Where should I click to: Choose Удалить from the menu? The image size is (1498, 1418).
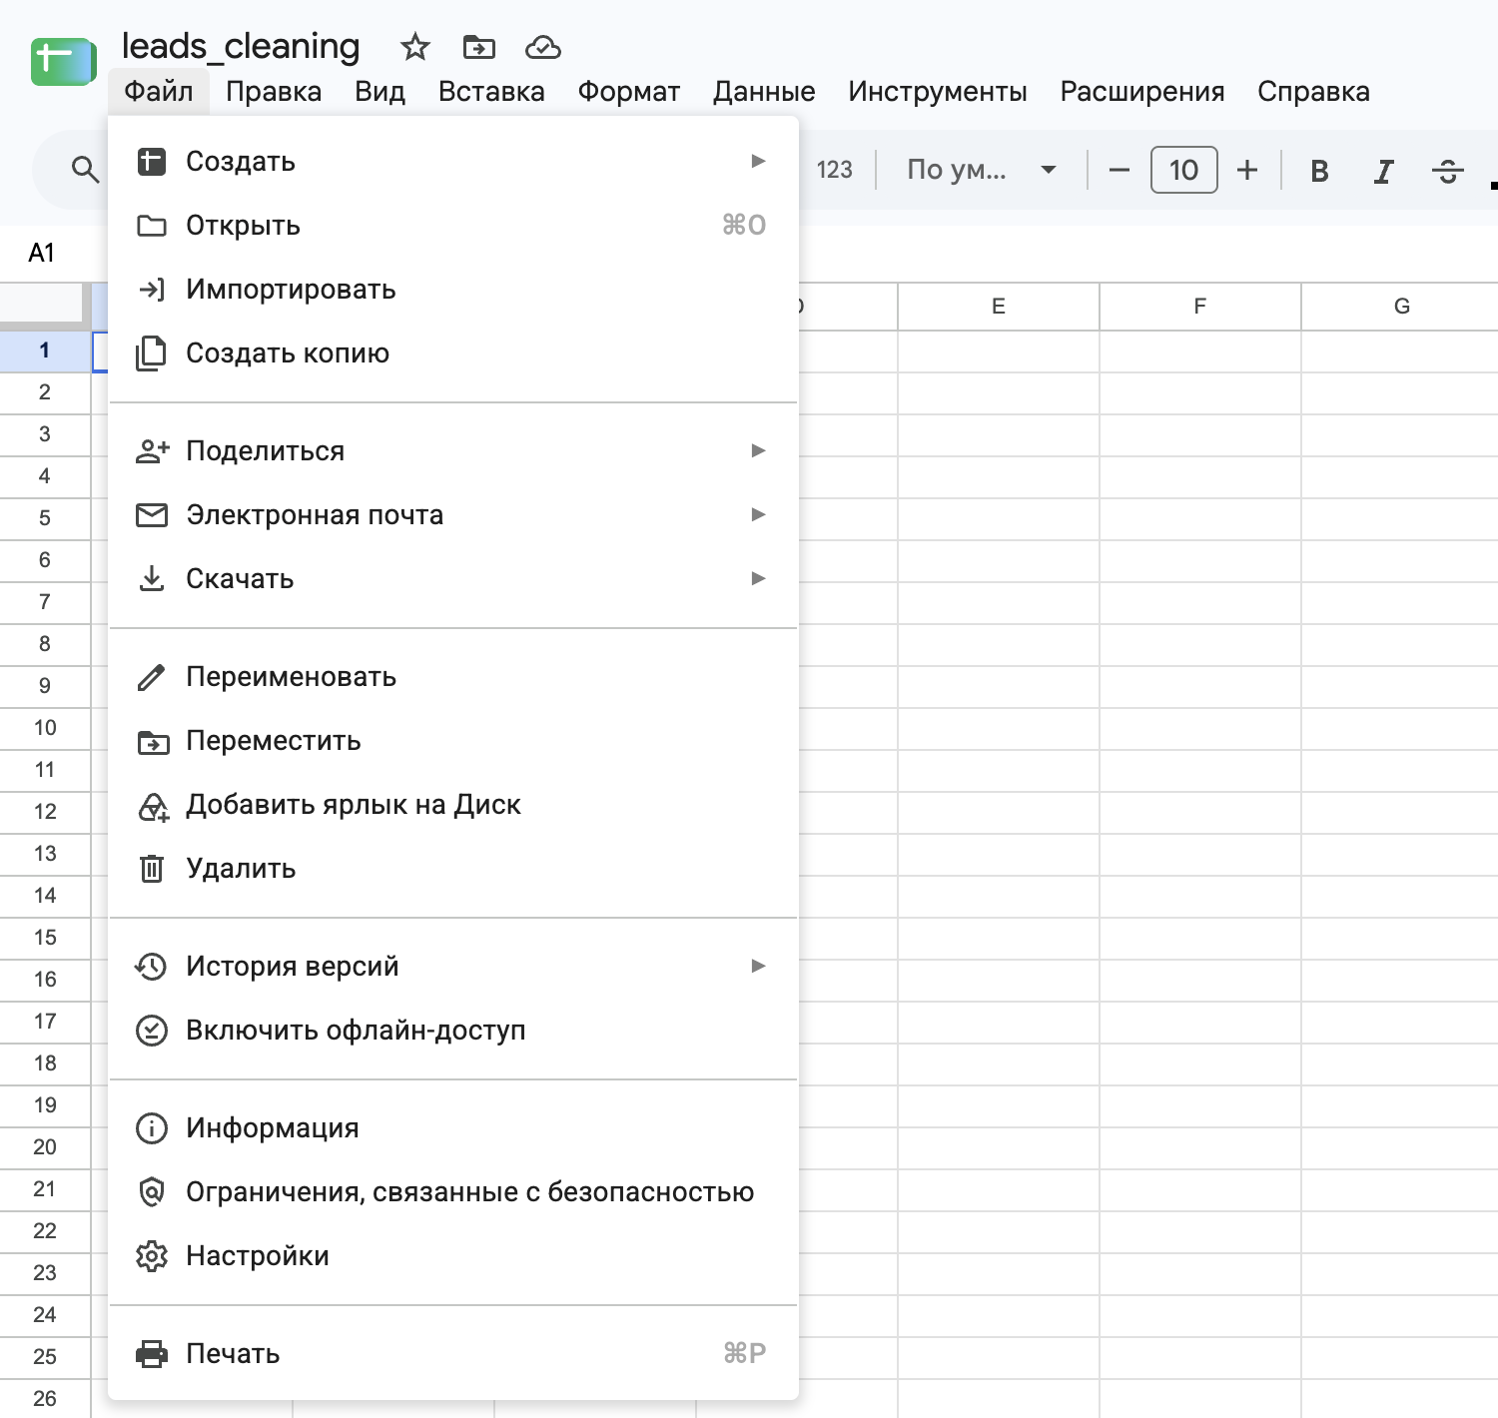point(453,869)
